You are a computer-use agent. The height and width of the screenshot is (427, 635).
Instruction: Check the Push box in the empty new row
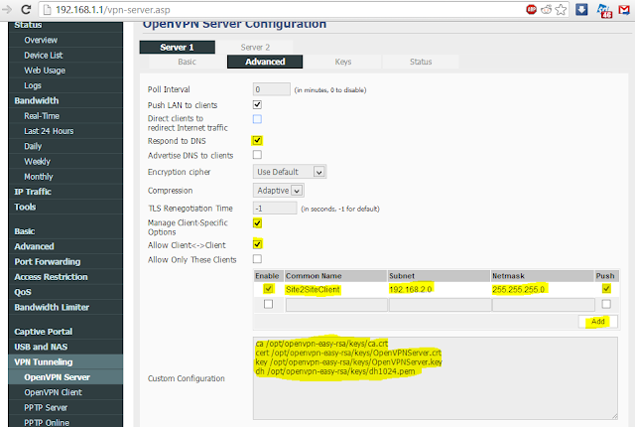(606, 304)
